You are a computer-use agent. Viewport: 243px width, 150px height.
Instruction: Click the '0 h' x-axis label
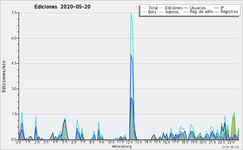(x=19, y=142)
